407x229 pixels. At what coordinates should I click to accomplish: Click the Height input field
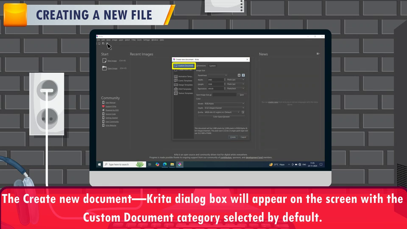[x=215, y=84]
